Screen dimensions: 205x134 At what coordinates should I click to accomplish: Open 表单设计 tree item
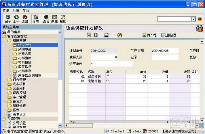coord(19,114)
